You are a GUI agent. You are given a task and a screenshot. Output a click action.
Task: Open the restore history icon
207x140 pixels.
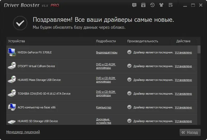(x=152, y=5)
